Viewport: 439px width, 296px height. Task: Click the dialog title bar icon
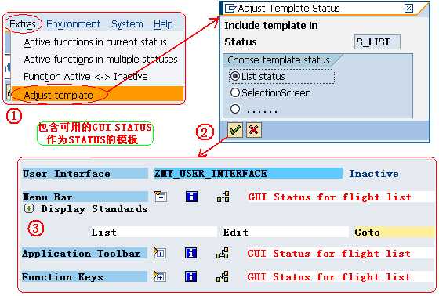coord(230,9)
